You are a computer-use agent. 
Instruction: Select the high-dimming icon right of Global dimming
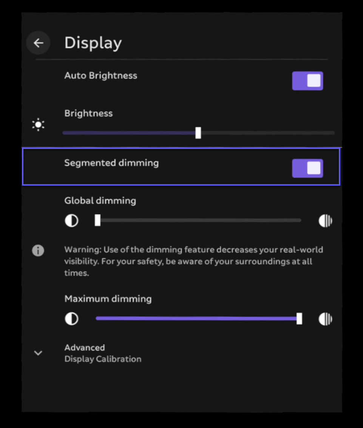click(325, 220)
